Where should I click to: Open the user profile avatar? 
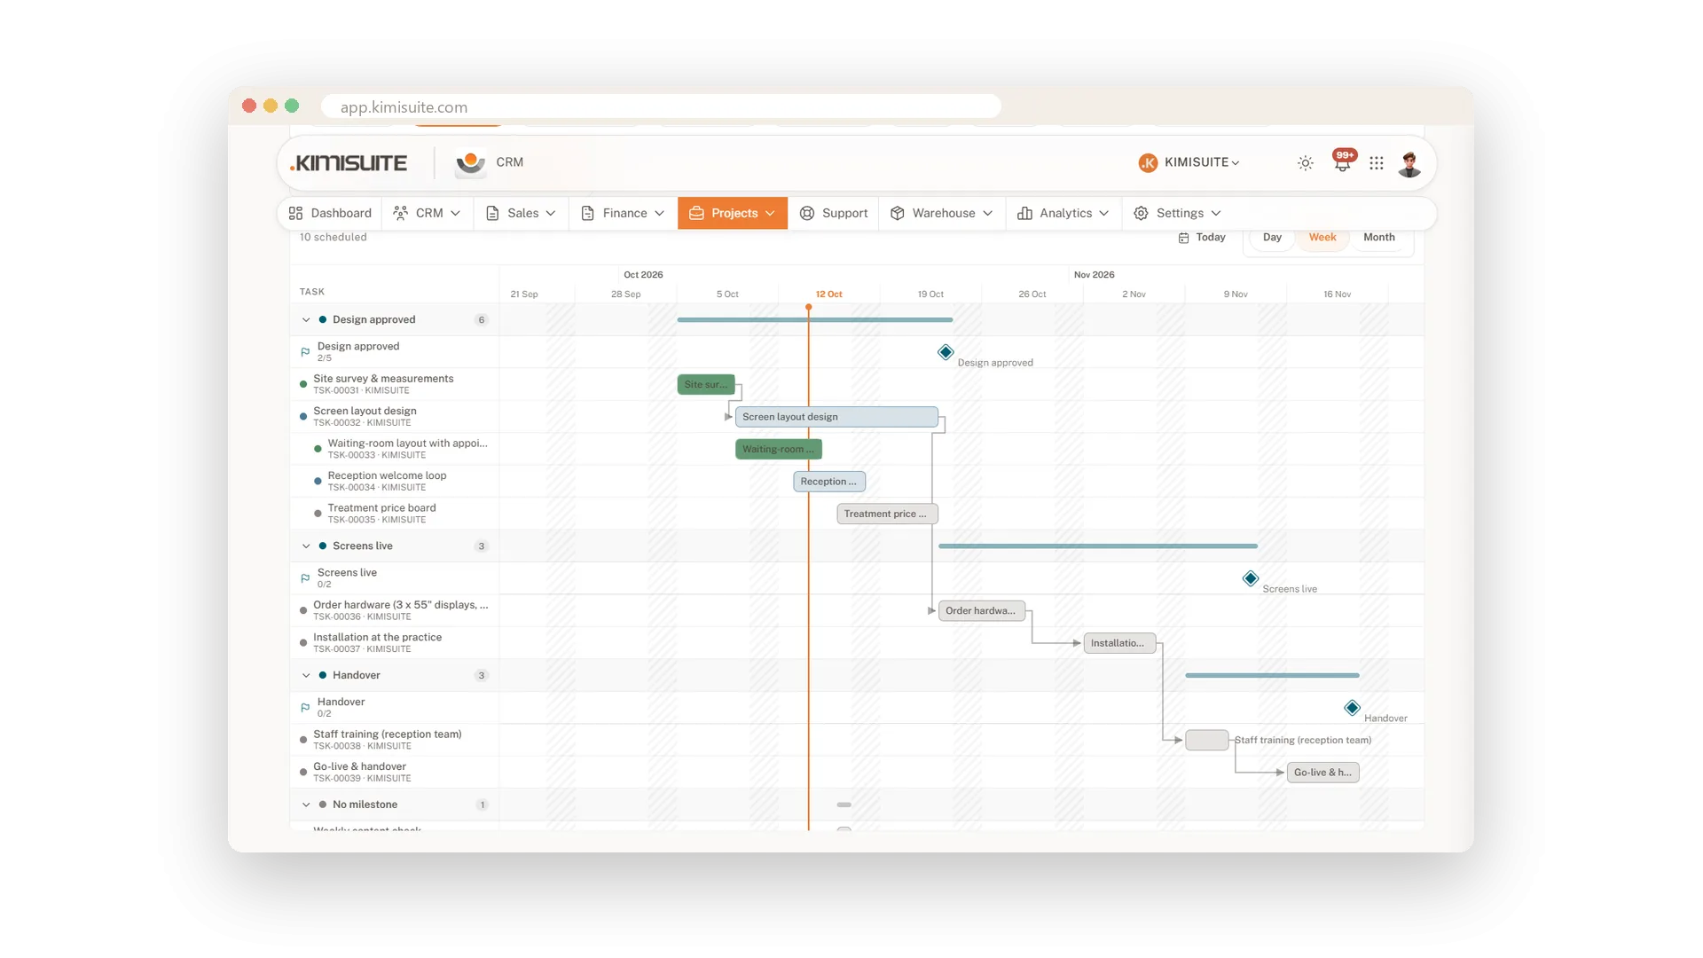coord(1409,164)
